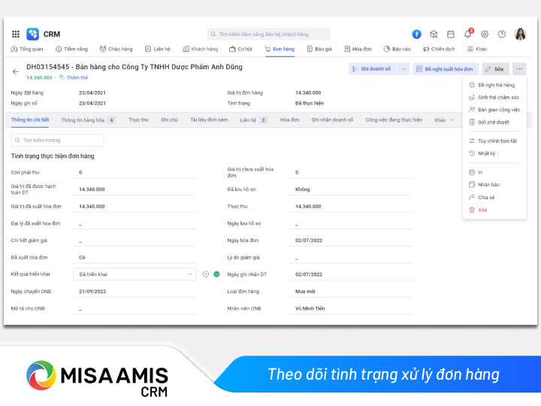
Task: Open the help question mark icon
Action: click(502, 34)
